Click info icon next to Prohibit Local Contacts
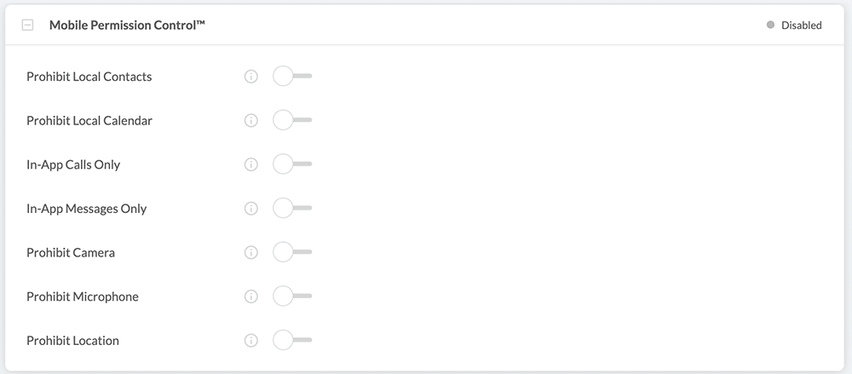Screen dimensions: 852x374 coord(250,77)
